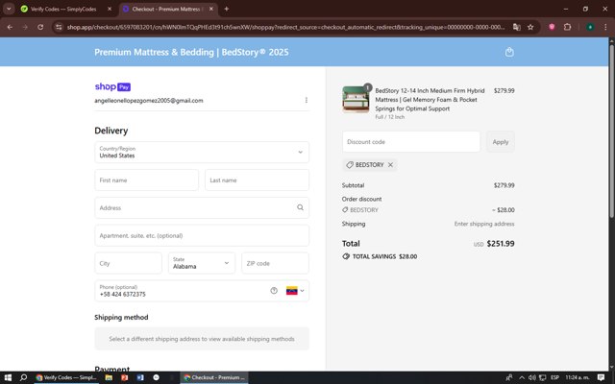615x384 pixels.
Task: Click the browser address bar URL
Action: point(285,27)
